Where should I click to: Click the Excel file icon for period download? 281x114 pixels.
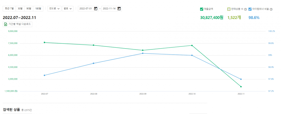(6, 24)
